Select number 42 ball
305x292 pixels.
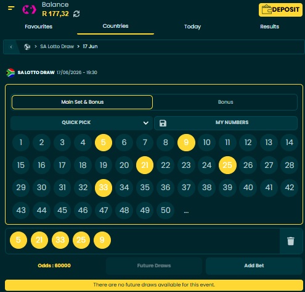coord(290,188)
